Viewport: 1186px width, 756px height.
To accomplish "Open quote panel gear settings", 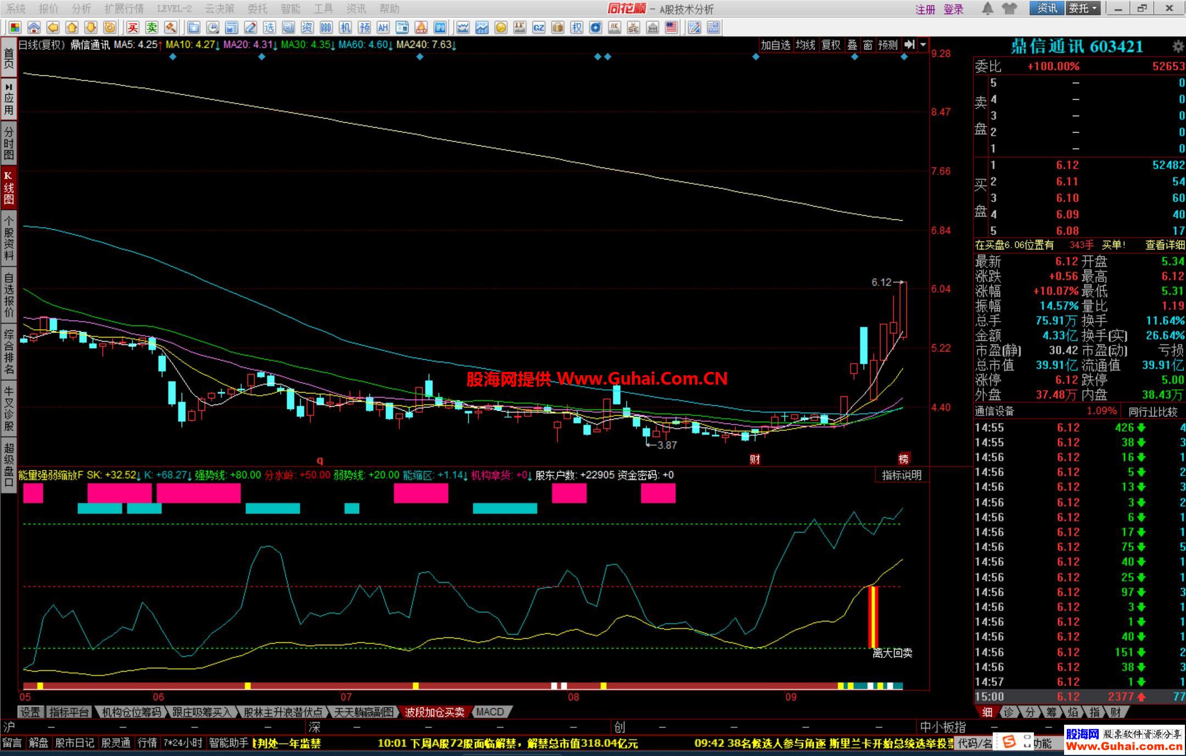I will tap(1178, 47).
